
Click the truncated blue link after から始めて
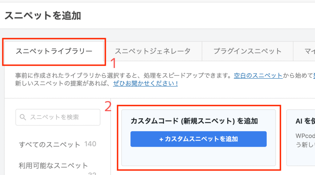tap(314, 75)
